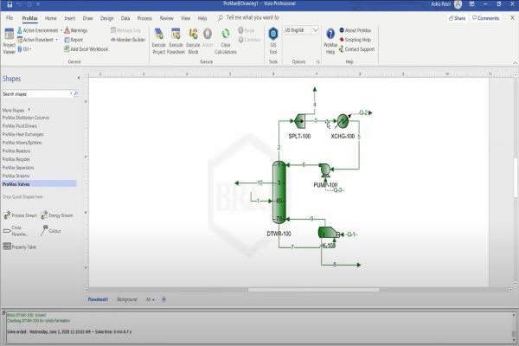Open the Project Viewer
The image size is (519, 346).
[x=10, y=41]
